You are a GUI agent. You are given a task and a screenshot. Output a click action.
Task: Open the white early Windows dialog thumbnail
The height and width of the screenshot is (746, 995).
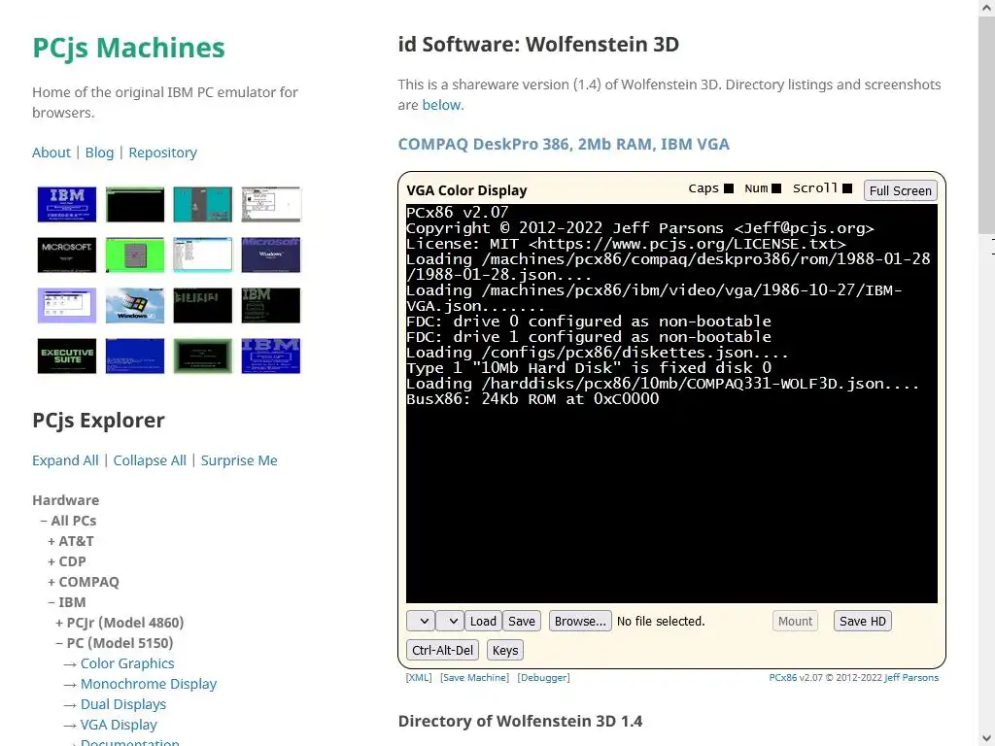(270, 204)
